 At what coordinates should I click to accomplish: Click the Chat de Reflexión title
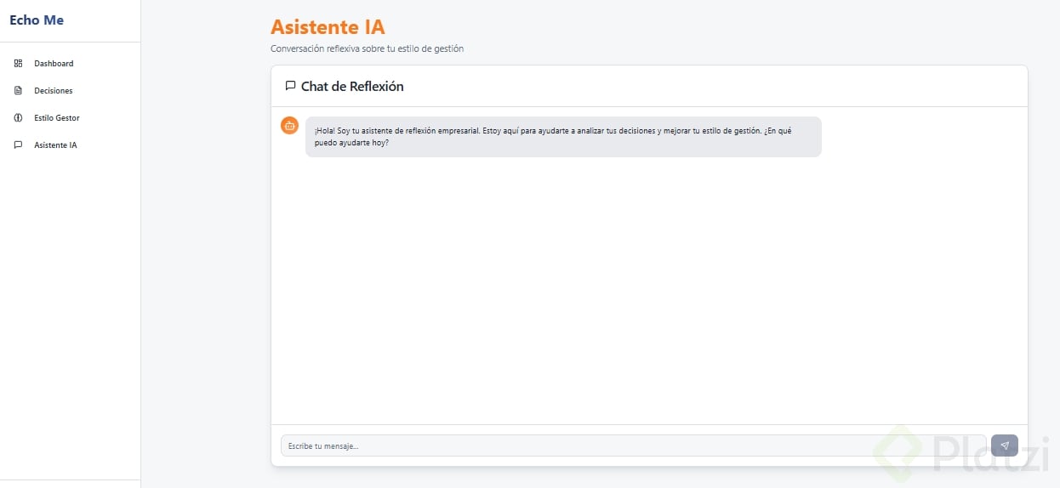pyautogui.click(x=352, y=87)
